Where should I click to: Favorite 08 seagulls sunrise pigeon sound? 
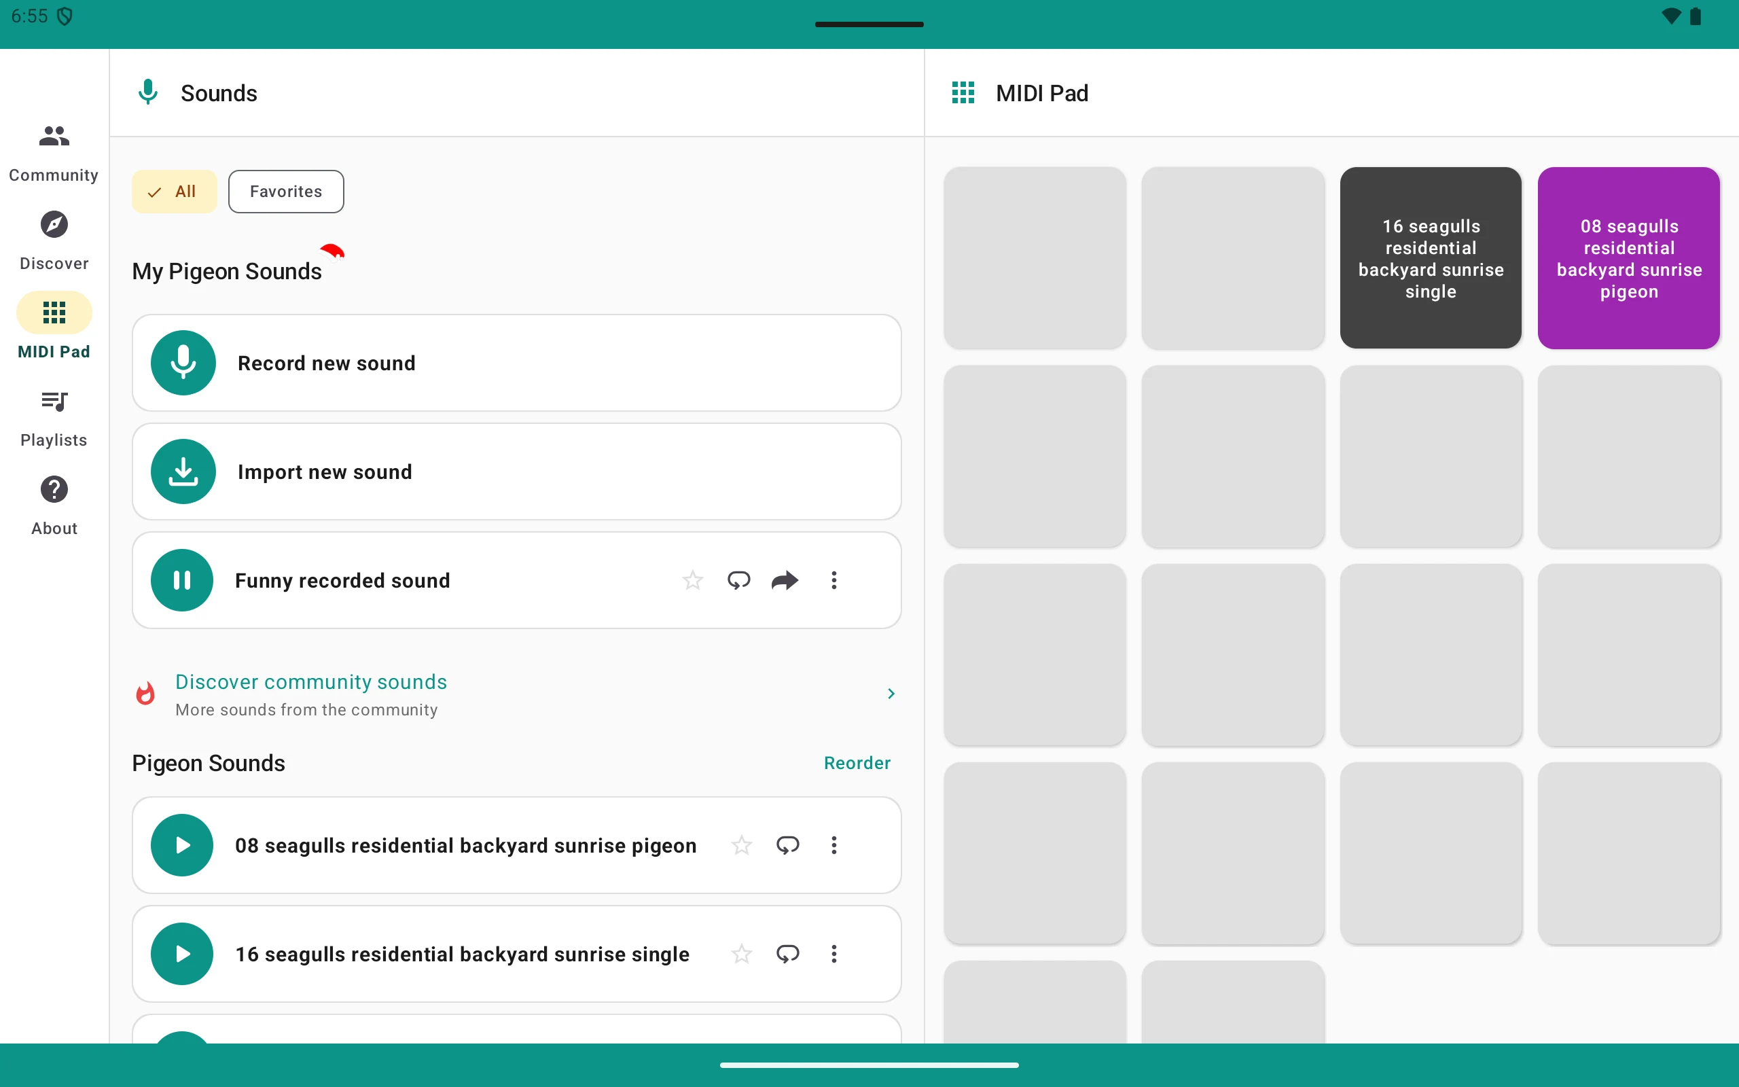[x=742, y=844]
